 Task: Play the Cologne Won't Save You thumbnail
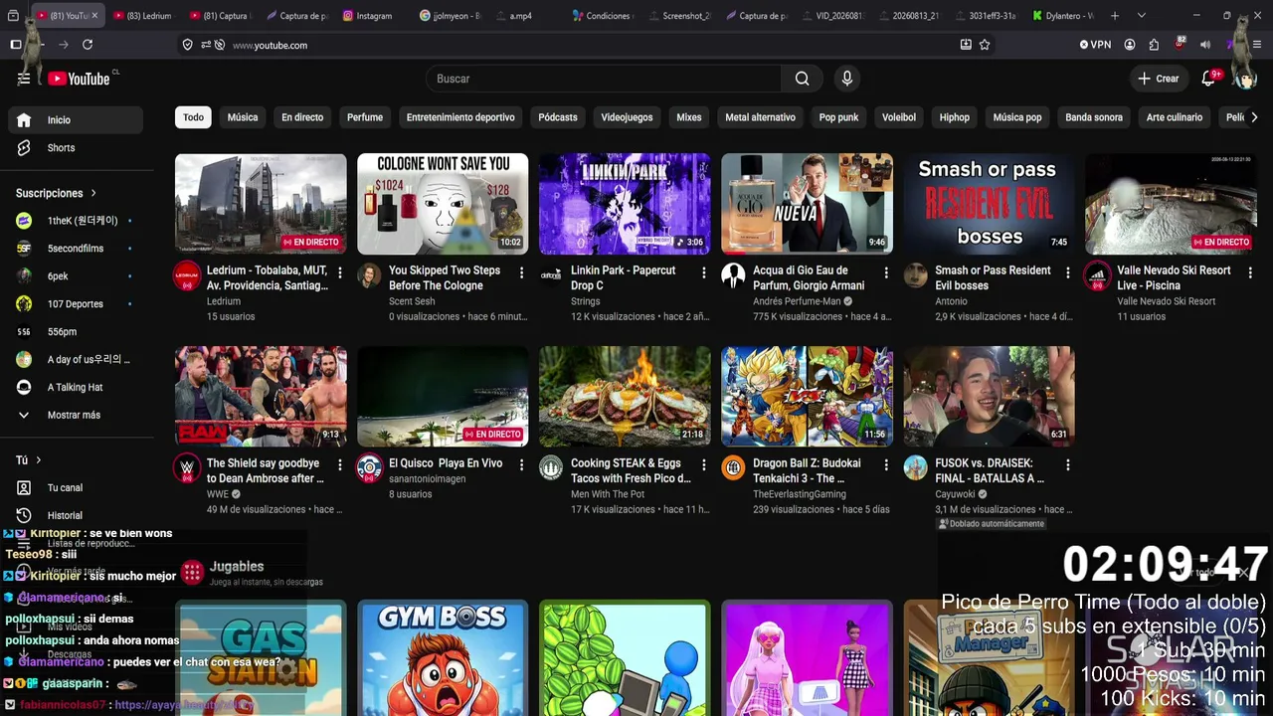443,204
